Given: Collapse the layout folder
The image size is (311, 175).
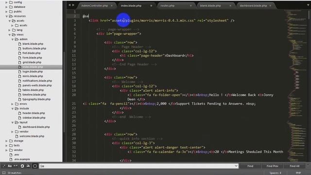Looking at the screenshot, I should [13, 122].
